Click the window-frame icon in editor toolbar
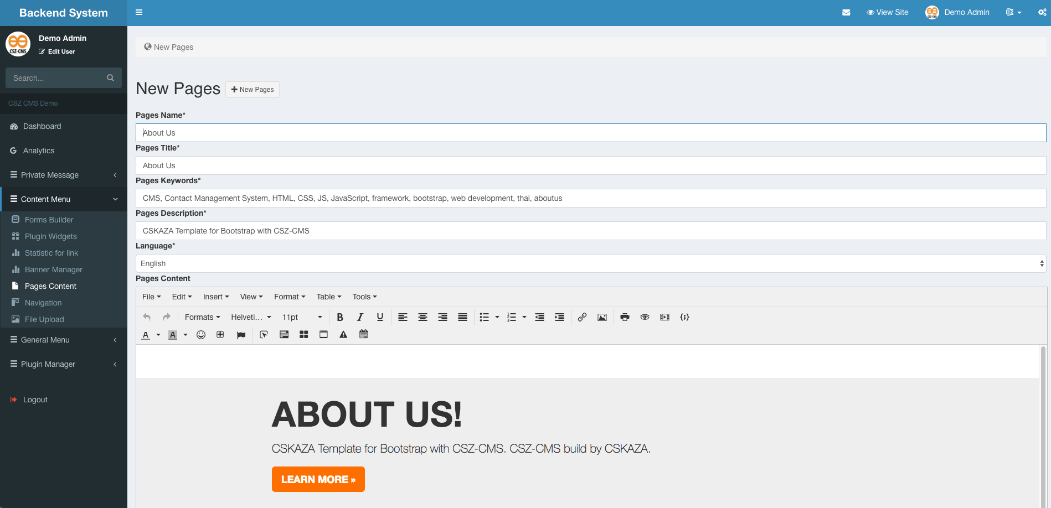1051x508 pixels. click(x=323, y=335)
